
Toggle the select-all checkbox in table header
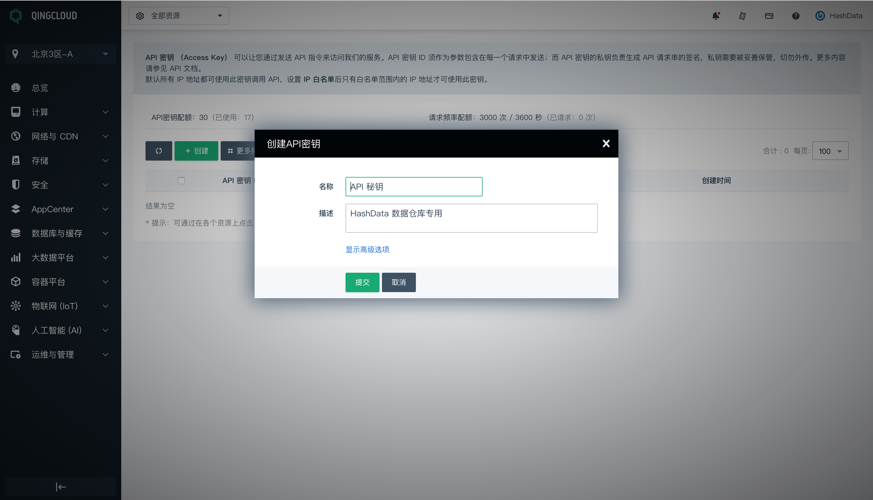tap(181, 181)
